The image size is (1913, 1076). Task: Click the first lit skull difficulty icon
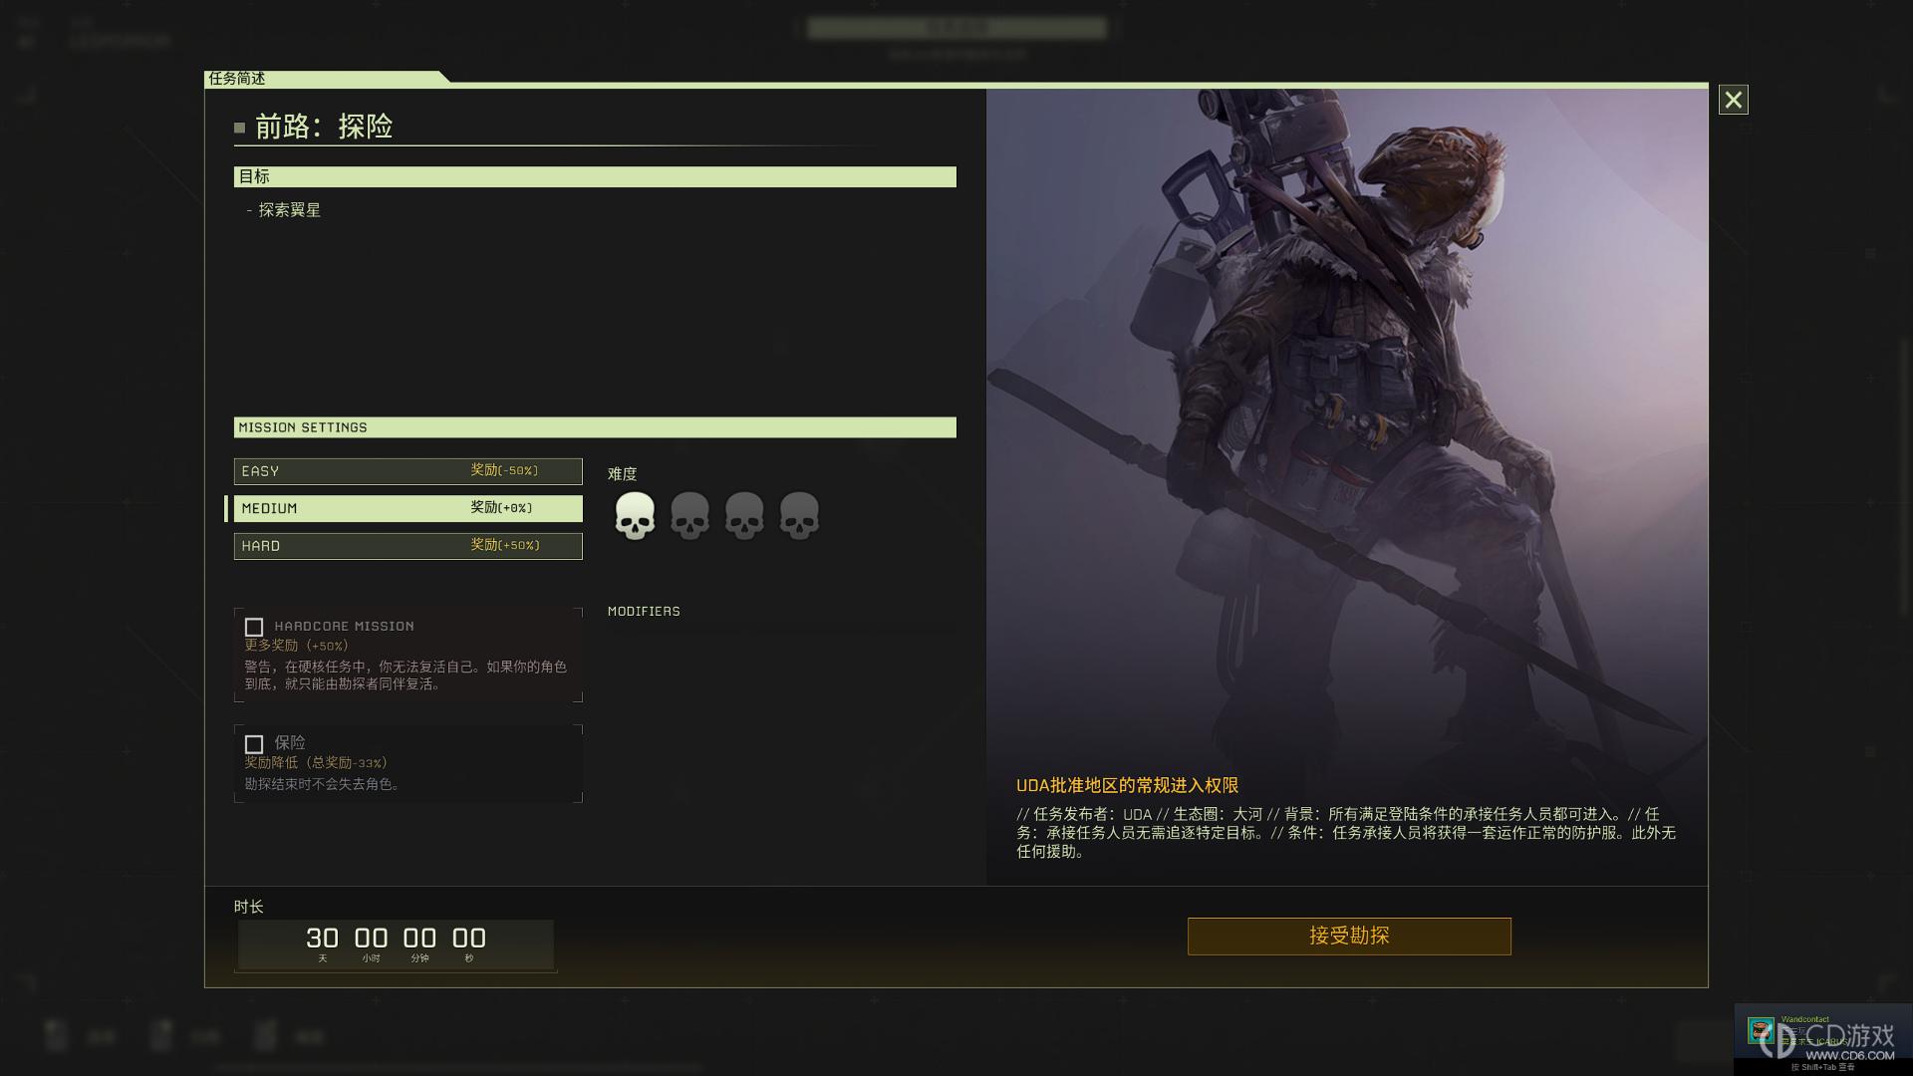click(635, 515)
